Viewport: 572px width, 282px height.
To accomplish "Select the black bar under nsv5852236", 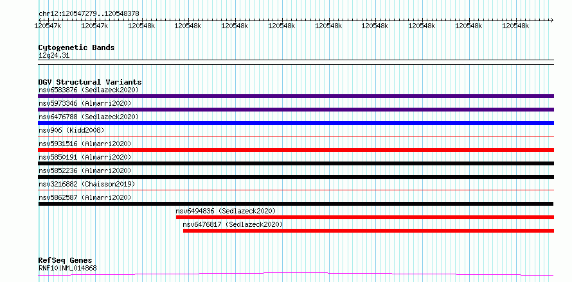I will pos(296,177).
